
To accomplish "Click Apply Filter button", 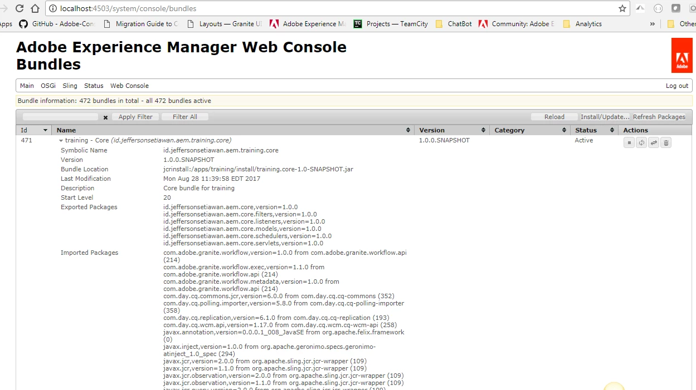I will click(x=135, y=117).
